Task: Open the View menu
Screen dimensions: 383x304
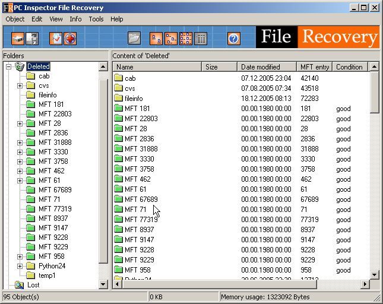Action: (x=56, y=19)
